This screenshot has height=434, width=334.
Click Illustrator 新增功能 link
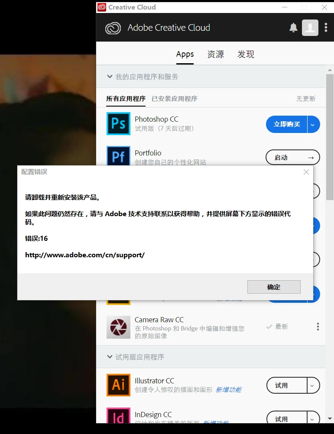(x=228, y=390)
